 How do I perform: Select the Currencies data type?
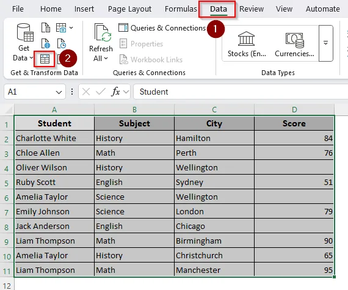[294, 44]
